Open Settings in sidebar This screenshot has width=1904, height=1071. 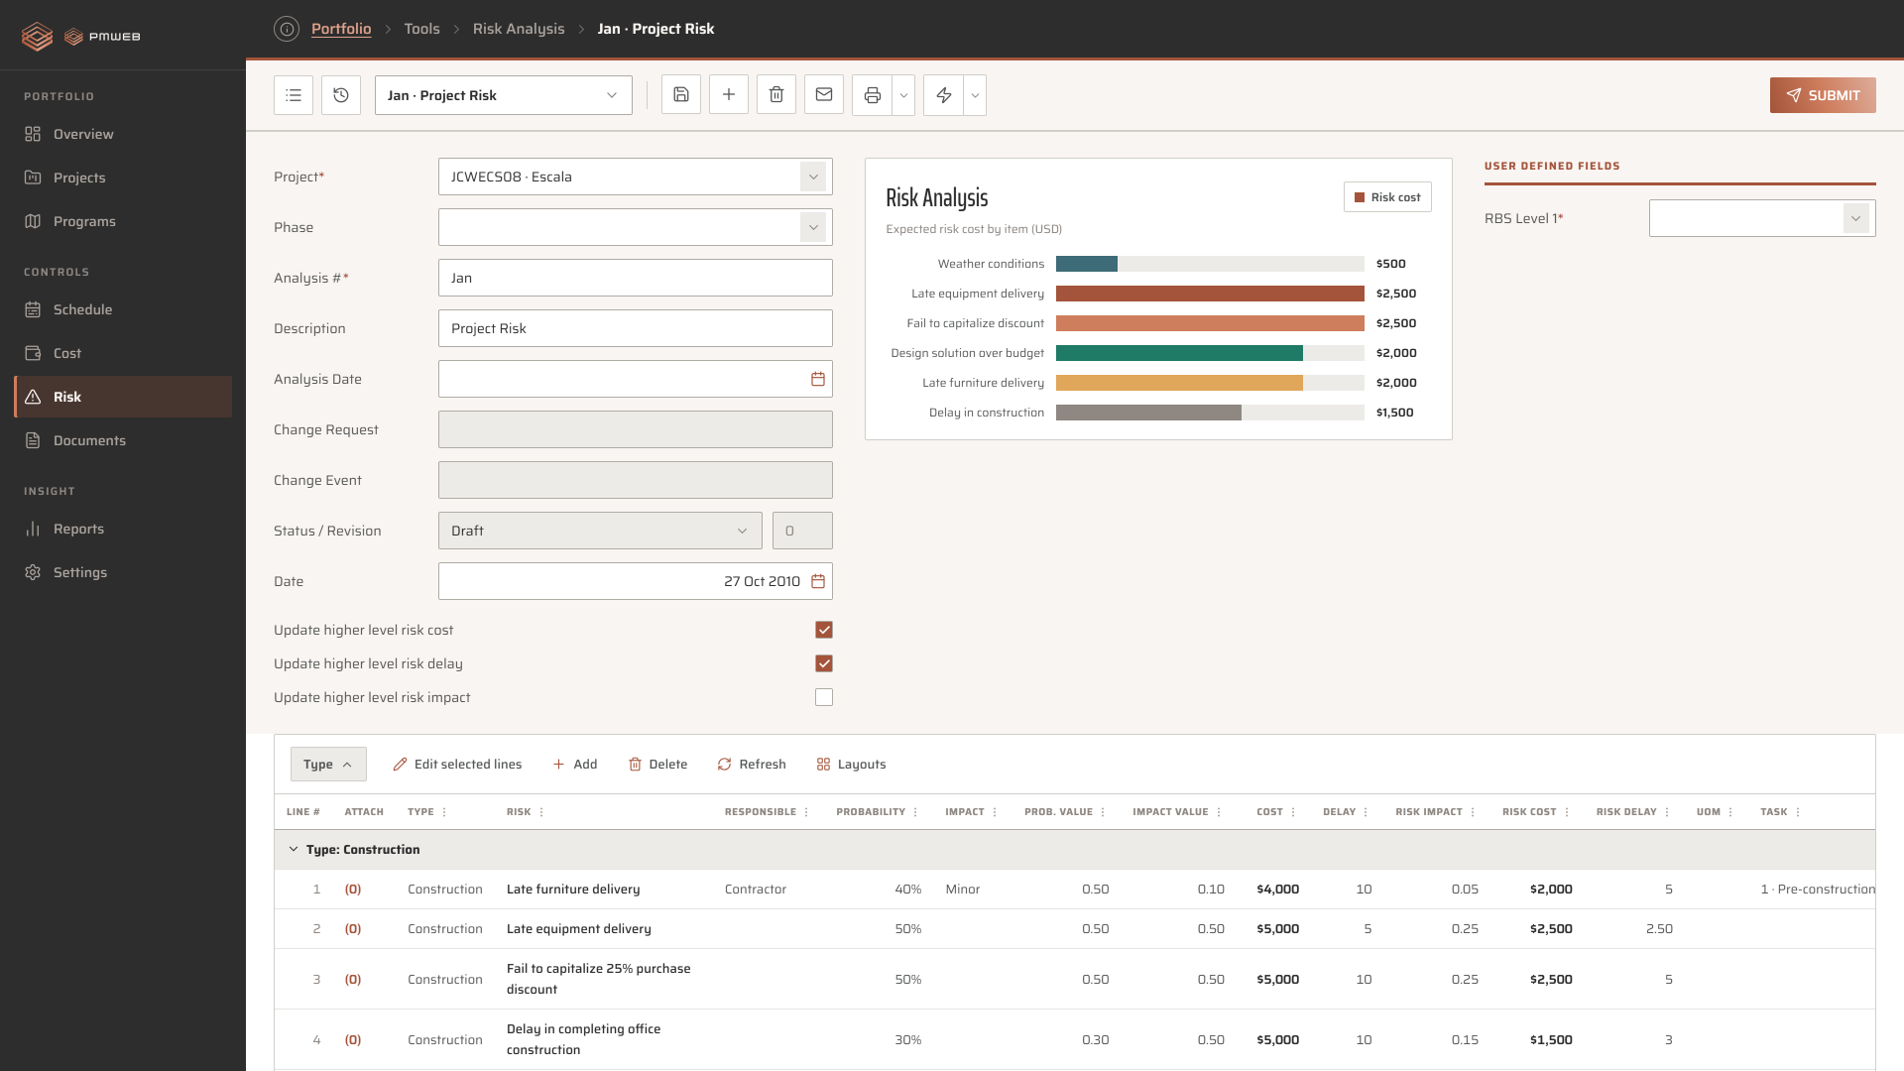[x=123, y=572]
